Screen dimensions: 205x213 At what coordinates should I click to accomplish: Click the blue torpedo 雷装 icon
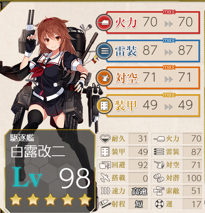[104, 51]
